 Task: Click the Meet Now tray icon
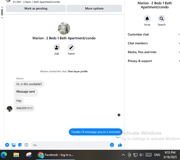(x=129, y=155)
